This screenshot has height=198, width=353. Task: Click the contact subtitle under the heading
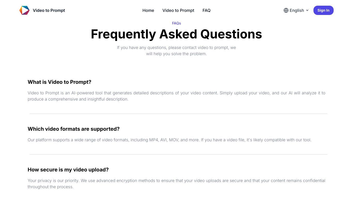(177, 51)
